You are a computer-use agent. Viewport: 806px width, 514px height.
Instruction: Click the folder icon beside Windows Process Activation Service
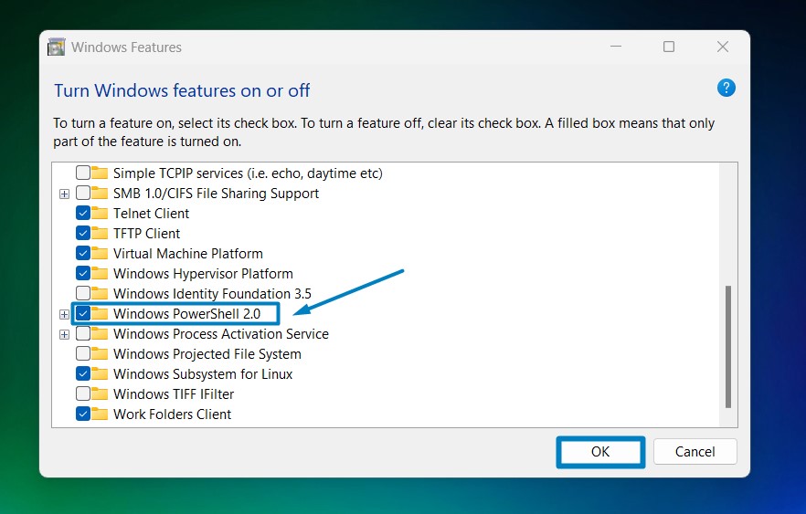[100, 334]
